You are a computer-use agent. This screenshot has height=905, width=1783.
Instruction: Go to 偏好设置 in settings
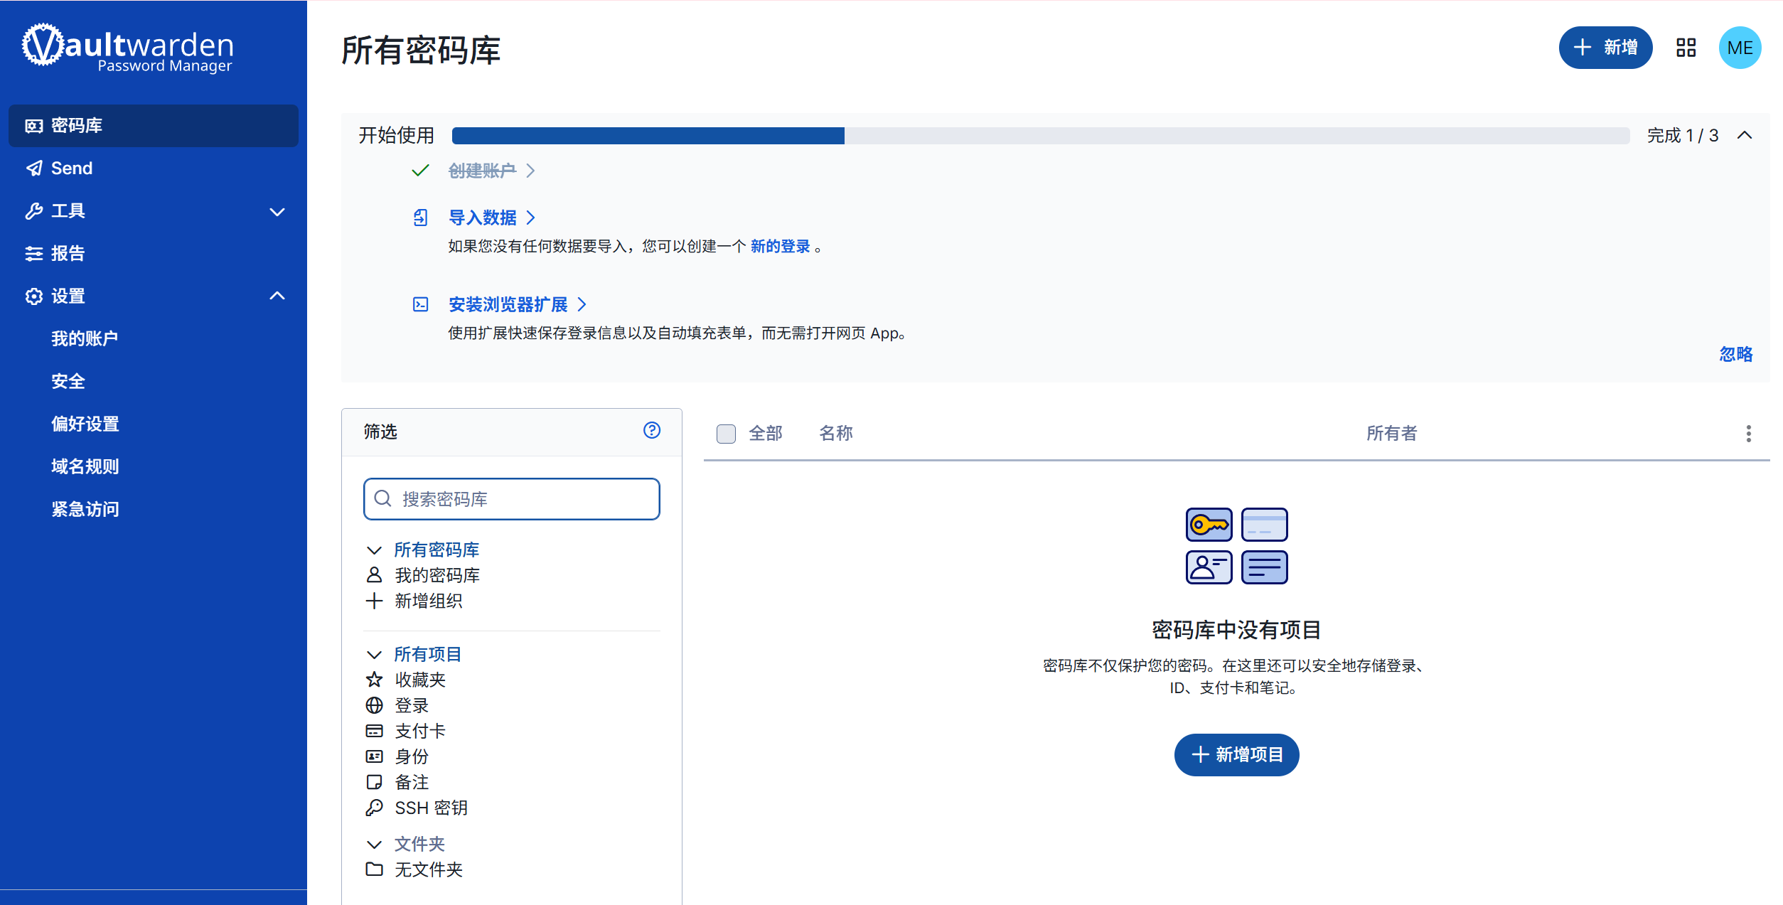(85, 424)
